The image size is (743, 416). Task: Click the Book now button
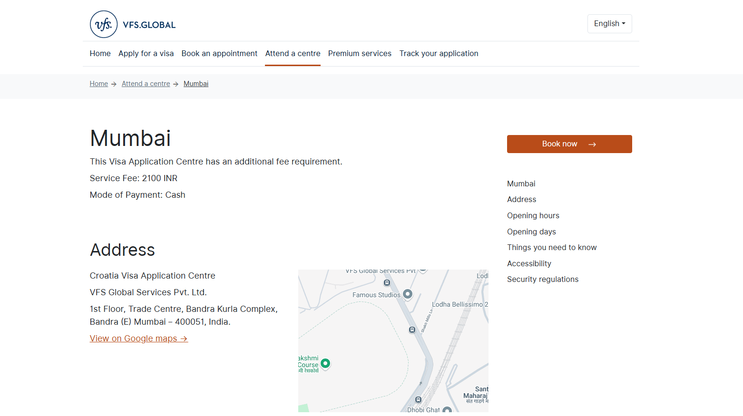(569, 144)
